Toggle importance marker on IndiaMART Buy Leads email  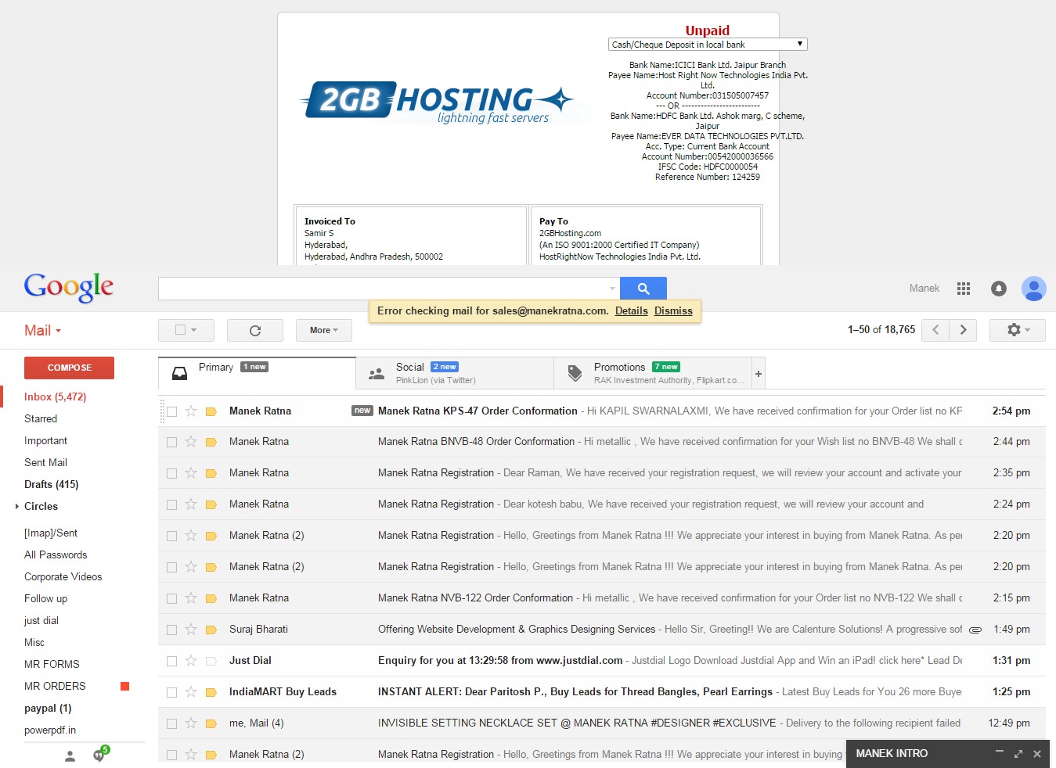pyautogui.click(x=211, y=692)
